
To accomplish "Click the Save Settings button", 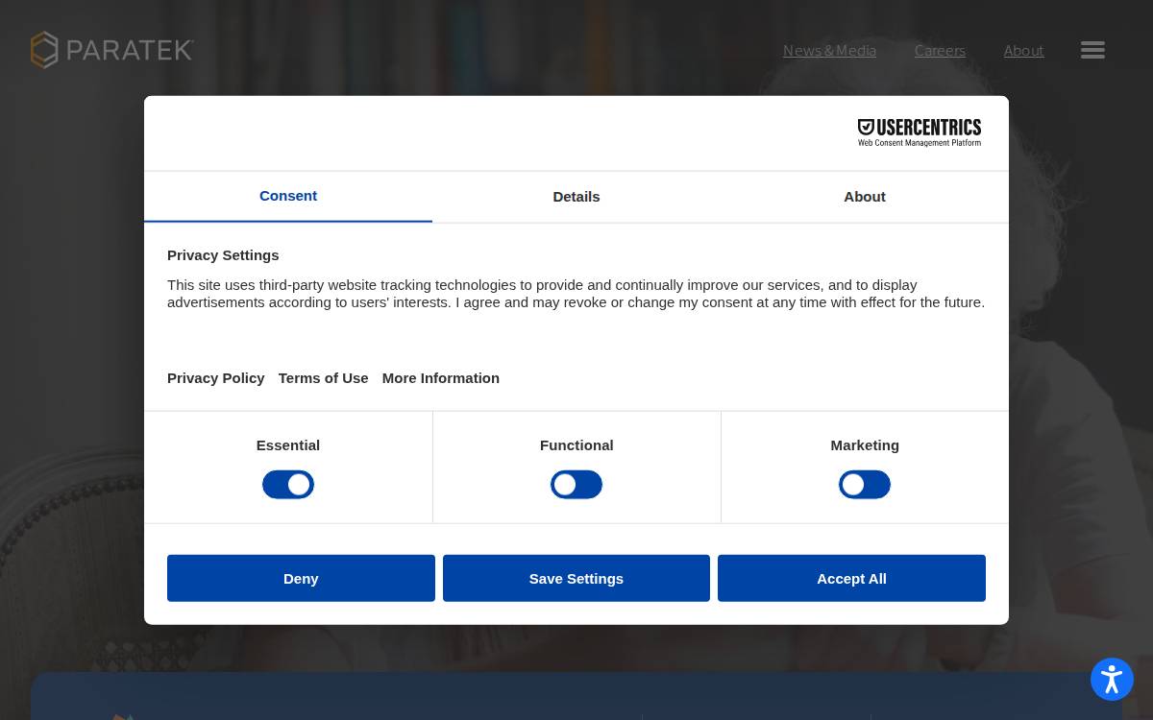I will point(576,578).
